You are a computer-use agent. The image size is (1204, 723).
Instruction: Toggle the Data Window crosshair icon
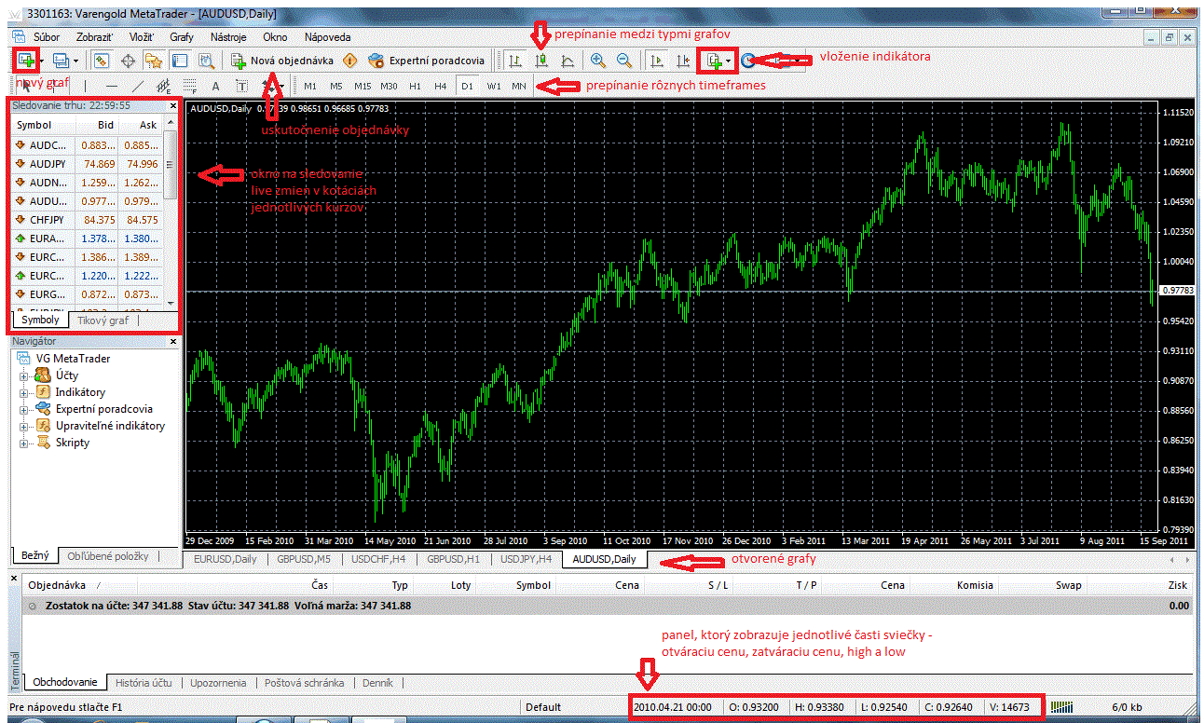point(128,61)
